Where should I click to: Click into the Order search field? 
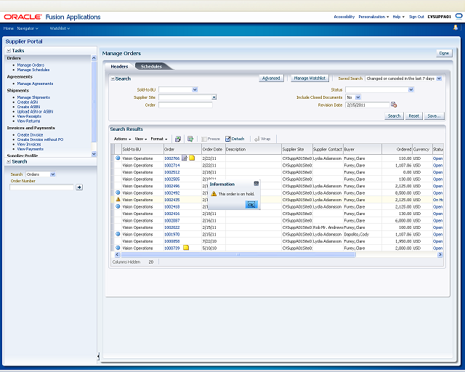(185, 105)
